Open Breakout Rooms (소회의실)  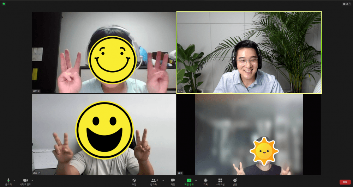(x=220, y=181)
